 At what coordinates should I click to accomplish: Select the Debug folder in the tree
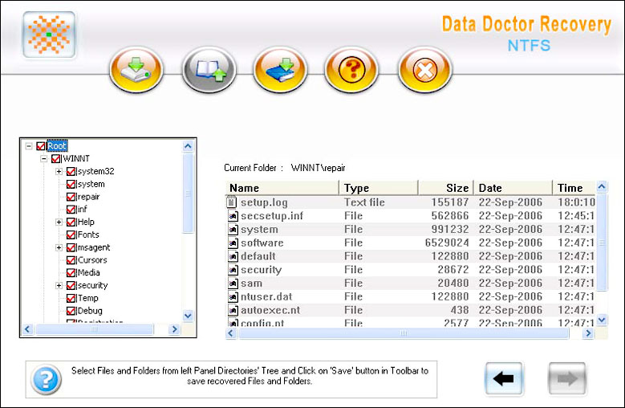pos(90,311)
